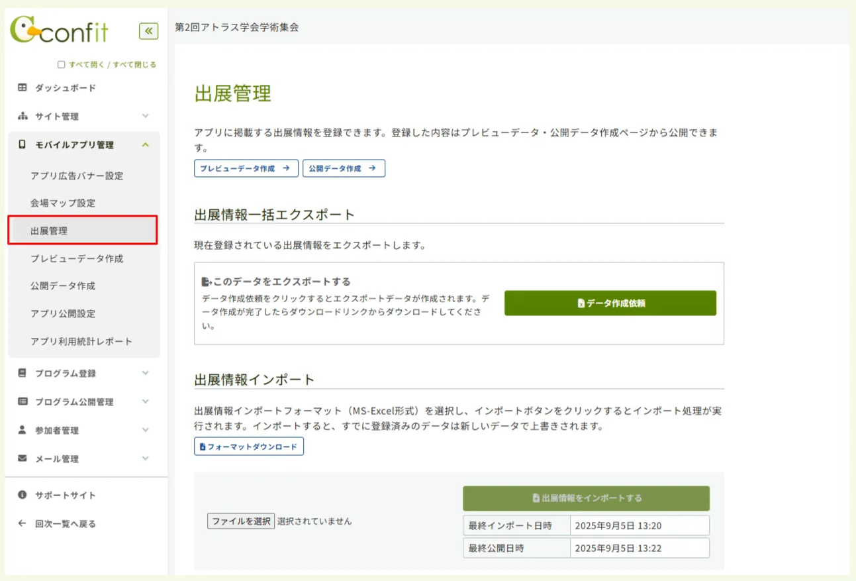Click the mail management envelope icon
The image size is (856, 581).
click(x=23, y=458)
